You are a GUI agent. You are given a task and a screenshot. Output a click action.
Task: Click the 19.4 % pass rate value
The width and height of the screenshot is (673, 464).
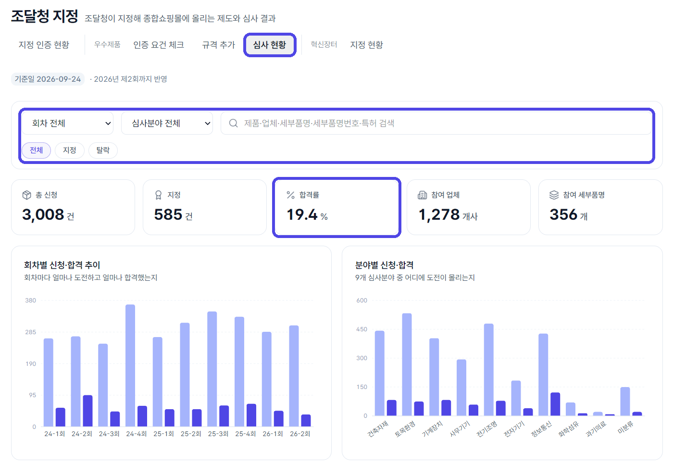pos(307,214)
